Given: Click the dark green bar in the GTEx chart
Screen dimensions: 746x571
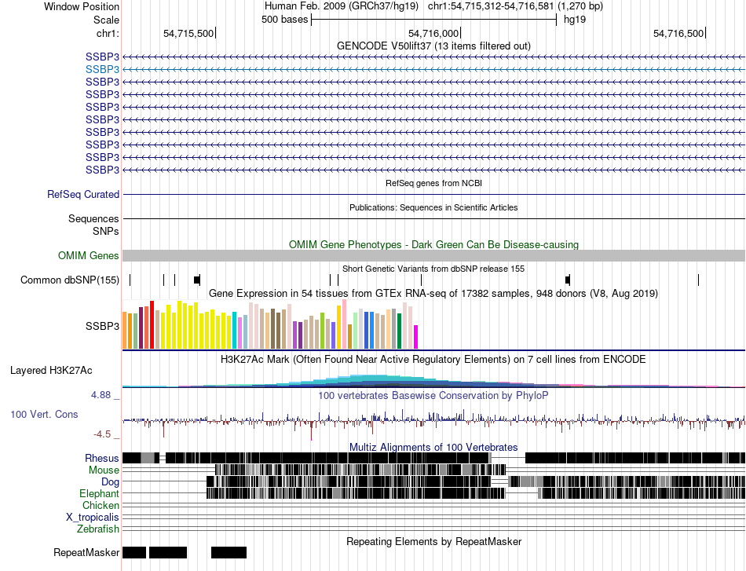Looking at the screenshot, I should [399, 331].
